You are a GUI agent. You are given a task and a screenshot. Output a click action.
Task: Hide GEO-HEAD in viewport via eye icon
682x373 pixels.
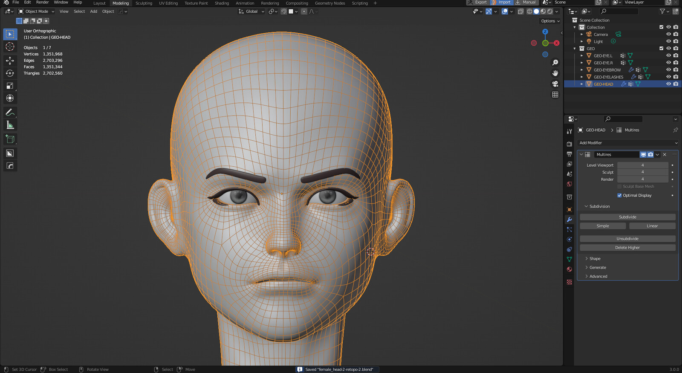(668, 84)
